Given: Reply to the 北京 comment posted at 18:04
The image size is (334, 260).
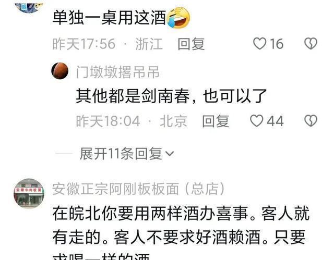Looking at the screenshot, I should click(x=216, y=121).
